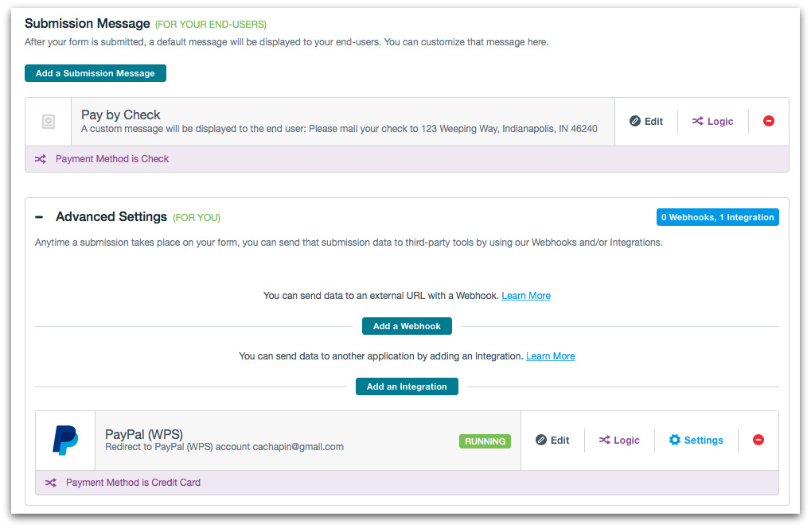Click the green RUNNING status badge
Screen dimensions: 811x528
485,441
